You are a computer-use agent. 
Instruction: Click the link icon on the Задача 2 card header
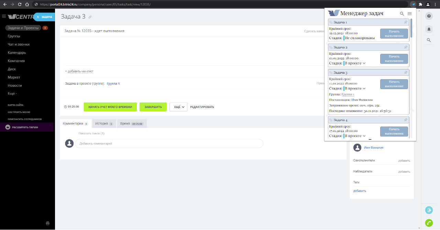click(331, 47)
